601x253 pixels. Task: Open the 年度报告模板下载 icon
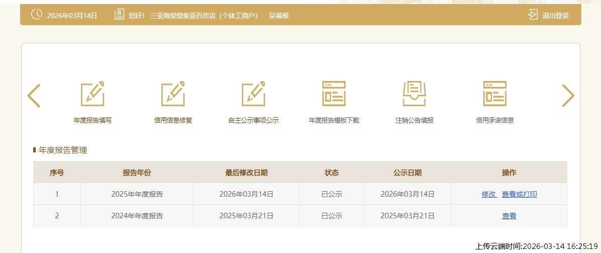[334, 94]
